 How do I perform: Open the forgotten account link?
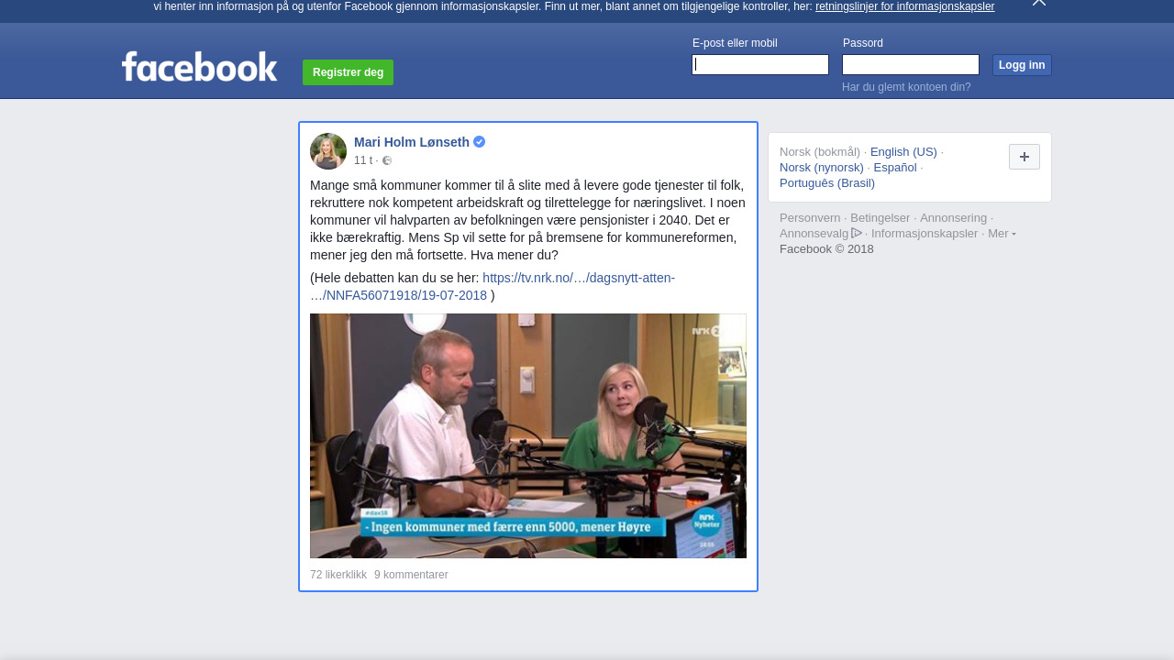(905, 87)
